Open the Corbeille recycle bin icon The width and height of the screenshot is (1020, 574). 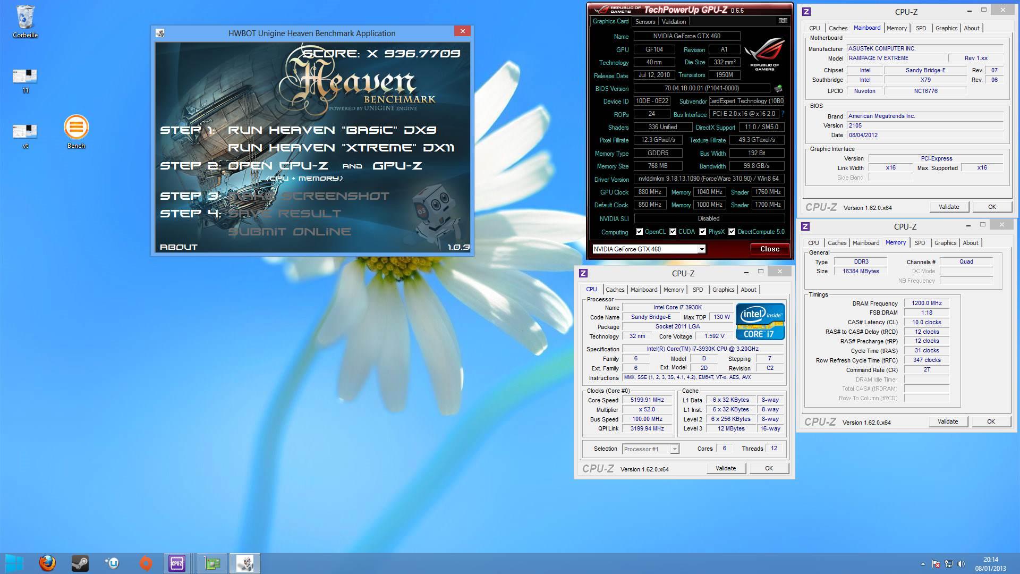25,21
